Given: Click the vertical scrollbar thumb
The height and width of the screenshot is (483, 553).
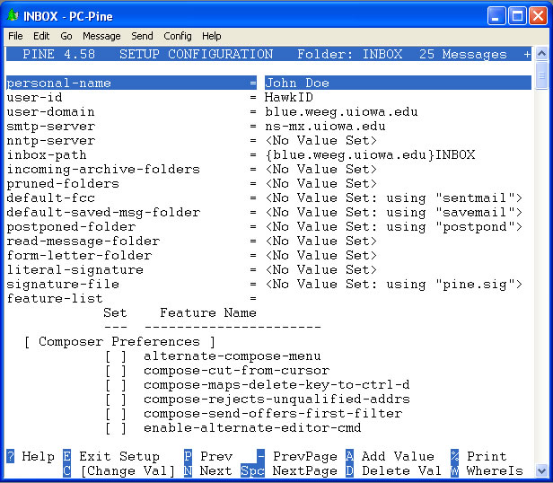Looking at the screenshot, I should click(x=541, y=75).
